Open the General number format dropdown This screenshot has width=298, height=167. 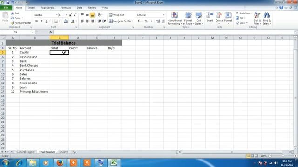[x=163, y=15]
